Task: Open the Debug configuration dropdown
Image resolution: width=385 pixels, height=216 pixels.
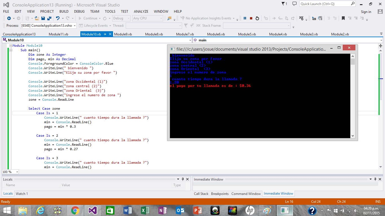Action: [x=121, y=18]
